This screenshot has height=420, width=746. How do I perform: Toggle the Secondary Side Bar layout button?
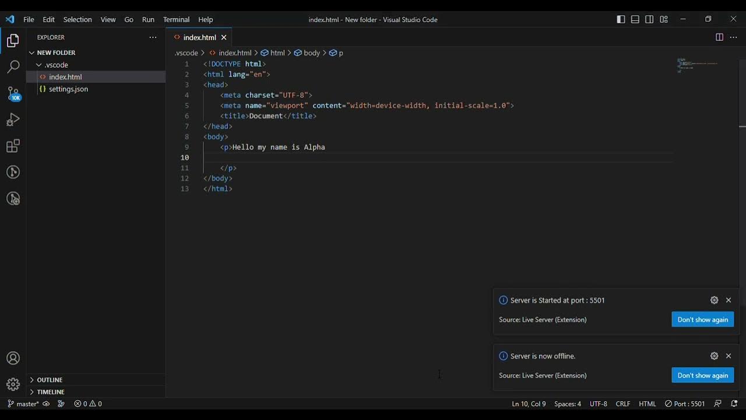coord(649,19)
